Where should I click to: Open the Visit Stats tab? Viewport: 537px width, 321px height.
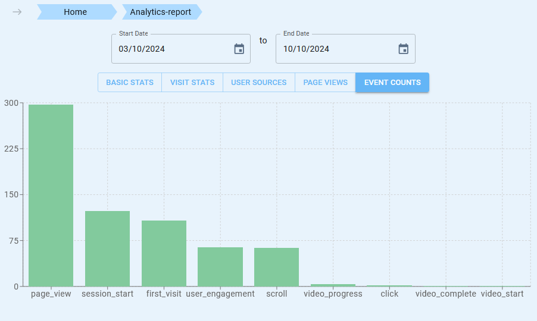[192, 83]
